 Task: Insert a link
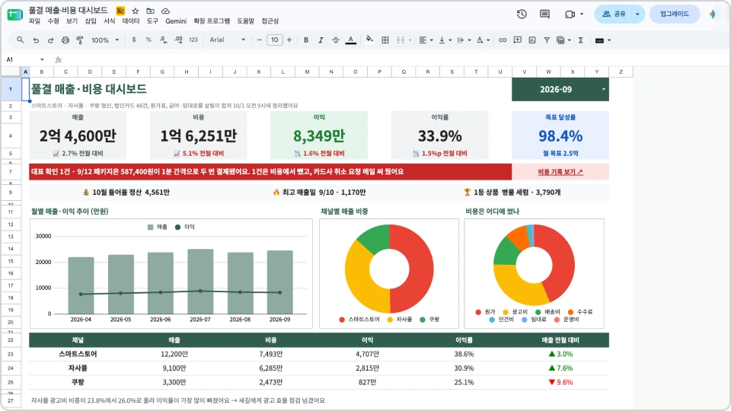pyautogui.click(x=503, y=40)
